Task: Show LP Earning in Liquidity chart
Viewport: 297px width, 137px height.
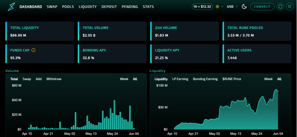Action: tap(180, 79)
